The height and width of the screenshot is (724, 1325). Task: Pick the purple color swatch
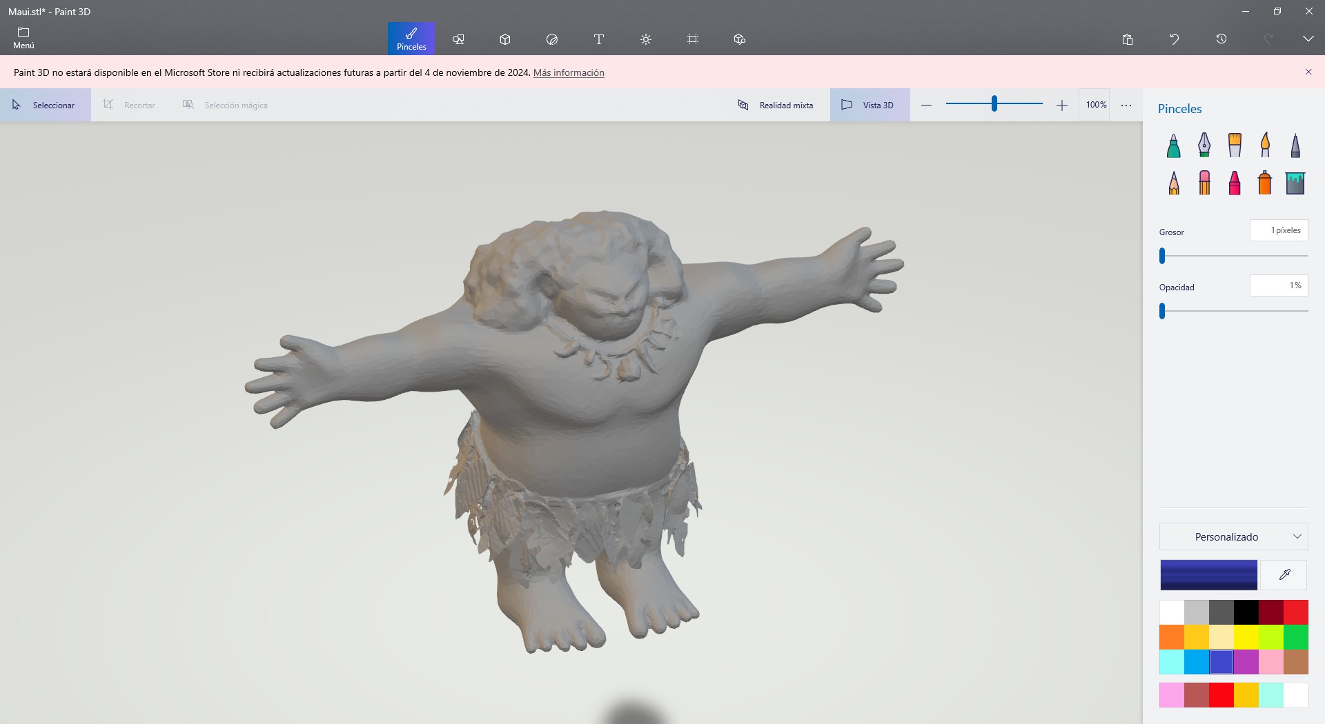pos(1246,662)
